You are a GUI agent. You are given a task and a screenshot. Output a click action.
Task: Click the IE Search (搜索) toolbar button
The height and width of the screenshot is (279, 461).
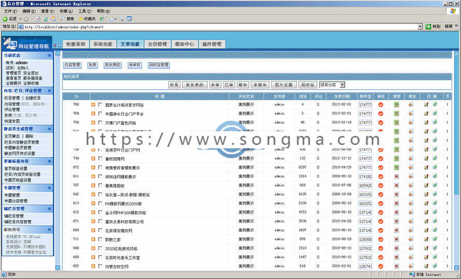click(67, 19)
